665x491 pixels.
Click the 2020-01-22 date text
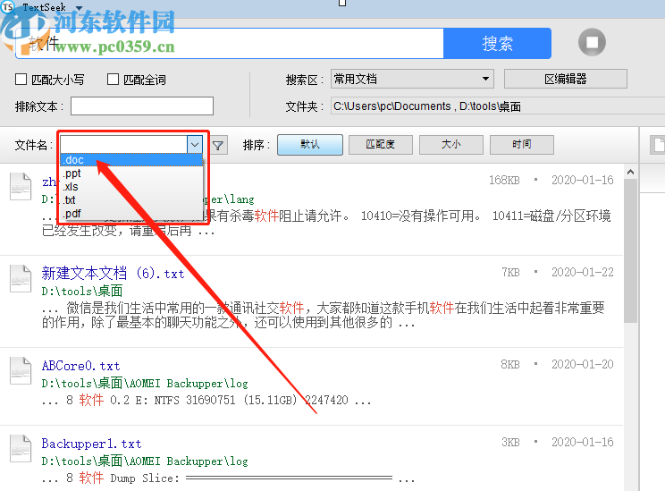(582, 272)
